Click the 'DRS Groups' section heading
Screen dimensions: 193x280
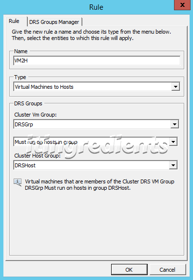tap(28, 103)
